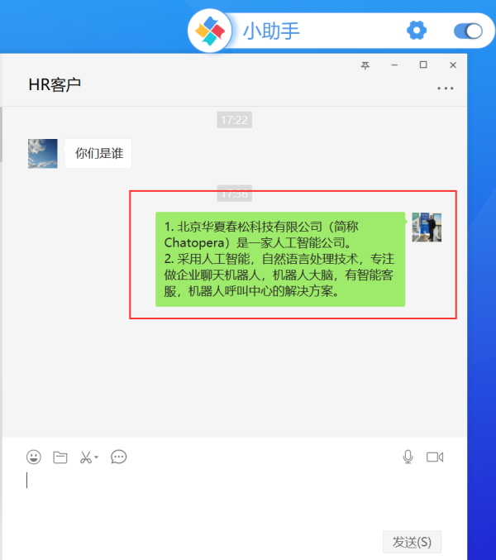Screen dimensions: 496x560
Task: Click the 你们是谁 message bubble
Action: pyautogui.click(x=98, y=154)
